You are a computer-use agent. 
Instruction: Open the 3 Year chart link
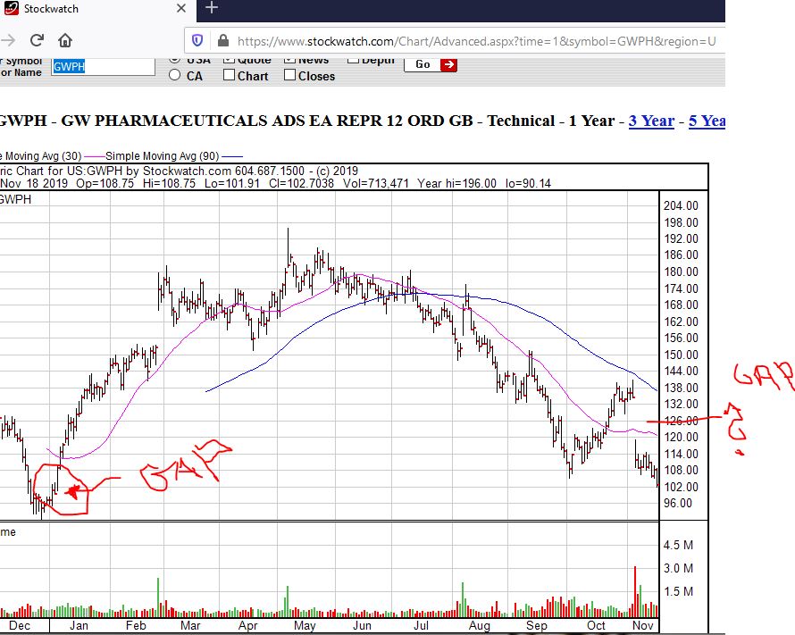click(x=651, y=121)
